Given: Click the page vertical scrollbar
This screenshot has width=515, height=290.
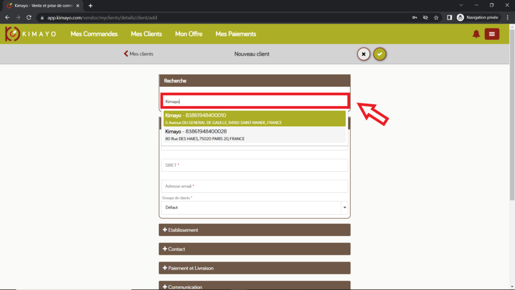Looking at the screenshot, I should [x=512, y=115].
